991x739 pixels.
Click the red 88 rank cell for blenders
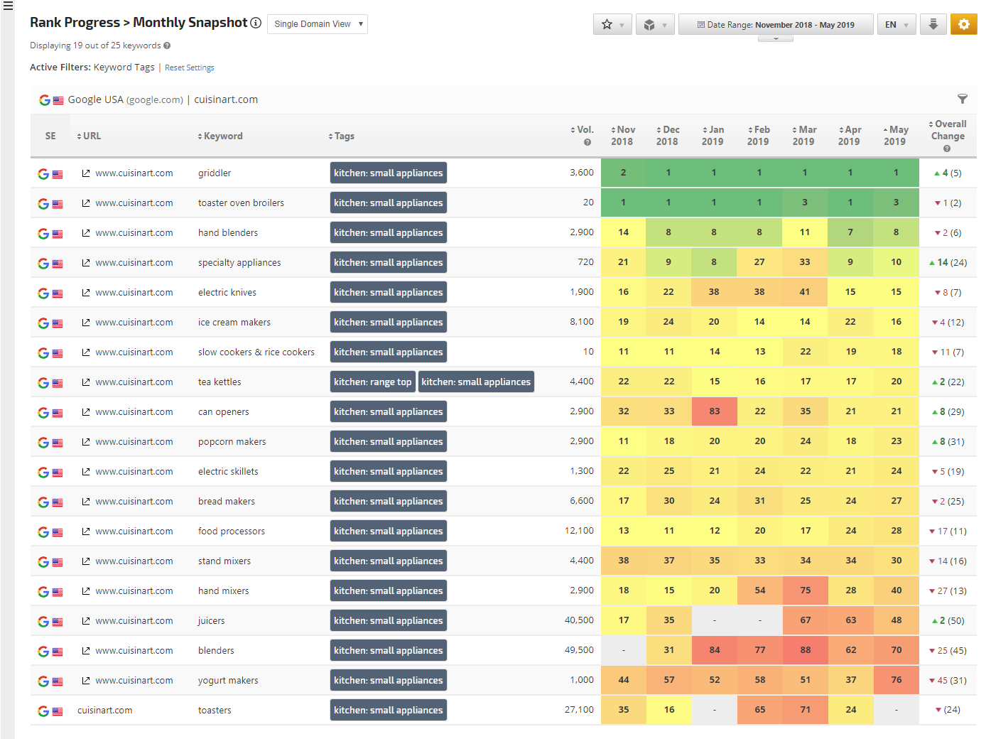click(x=805, y=650)
